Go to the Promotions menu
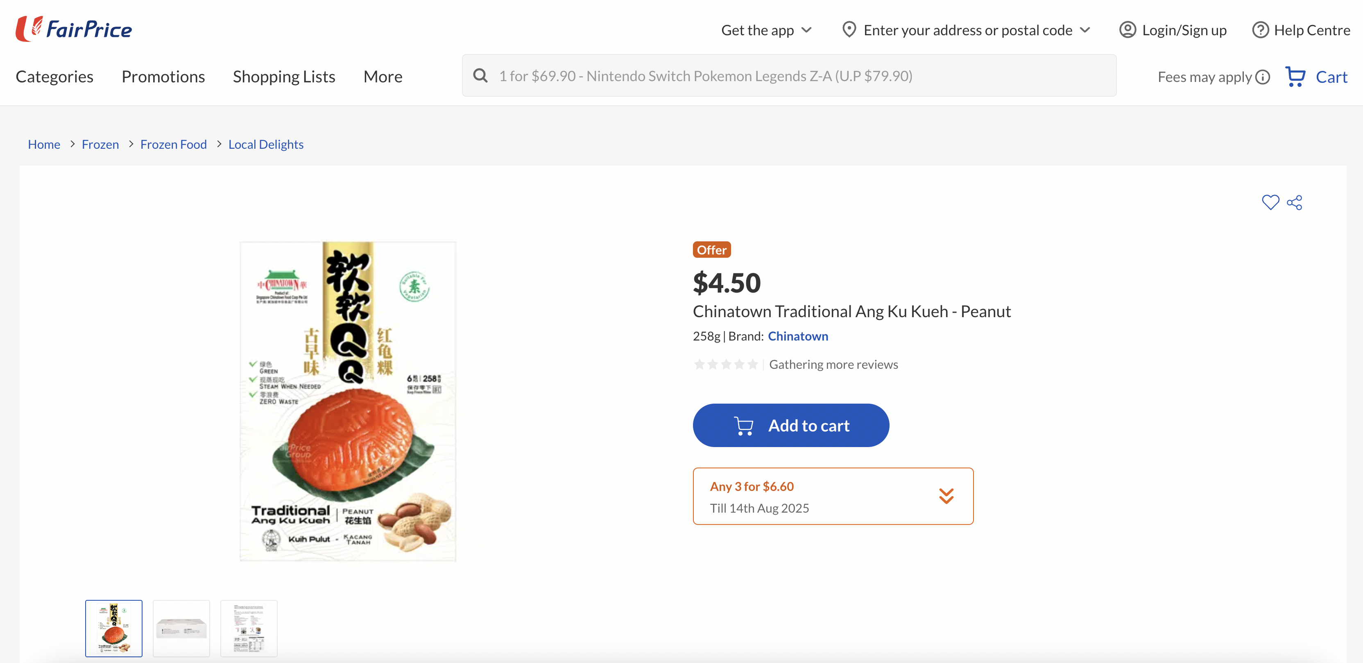The height and width of the screenshot is (663, 1363). click(x=163, y=77)
